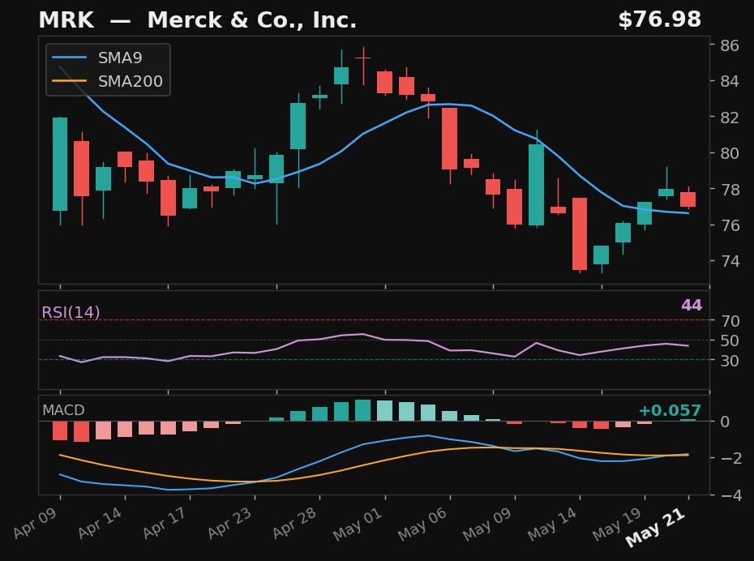This screenshot has height=561, width=754.
Task: Click the May 14 date axis label
Action: 553,524
